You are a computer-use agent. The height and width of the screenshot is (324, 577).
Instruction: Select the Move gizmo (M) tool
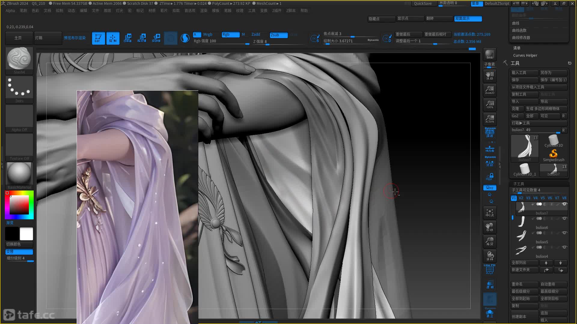(x=127, y=38)
